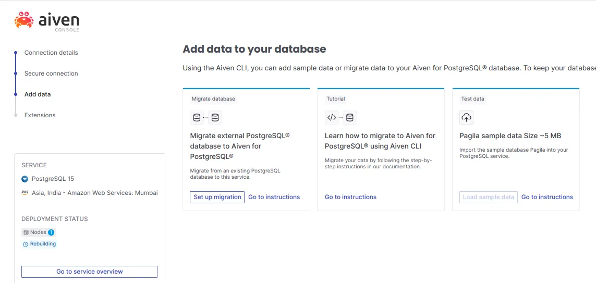Click the cloud upload icon in Test data card
This screenshot has width=596, height=283.
pos(466,118)
